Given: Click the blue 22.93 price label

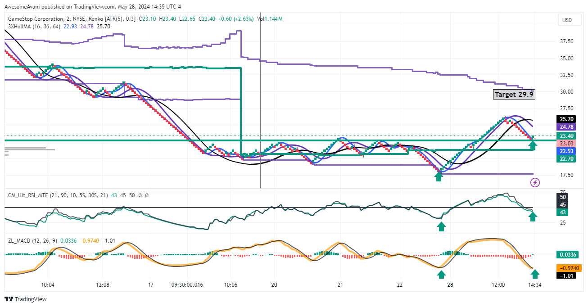Looking at the screenshot, I should tap(566, 151).
